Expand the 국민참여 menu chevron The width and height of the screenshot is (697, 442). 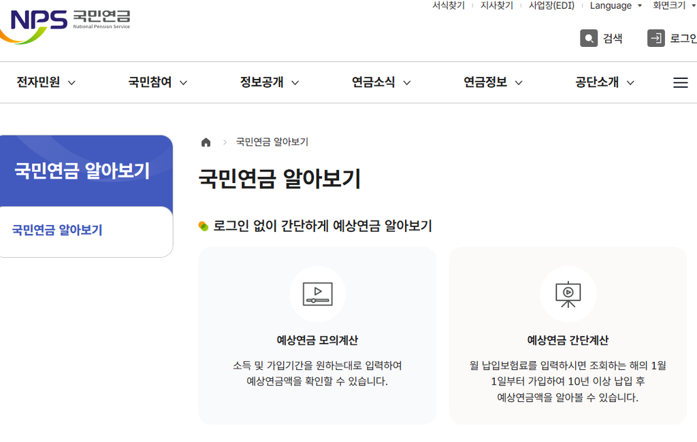(x=183, y=83)
